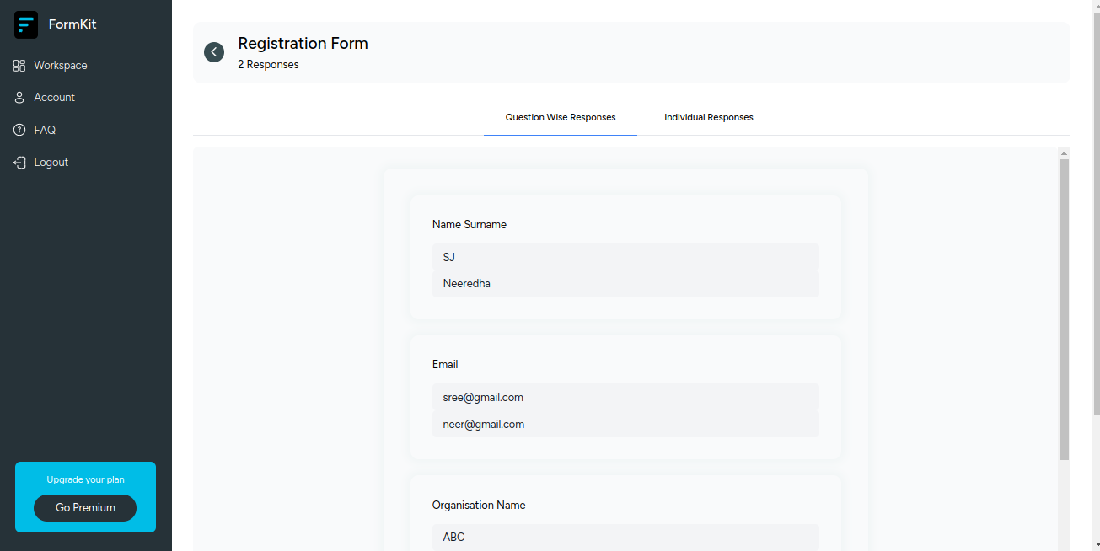
Task: Click the Organisation Name question label
Action: 479,506
